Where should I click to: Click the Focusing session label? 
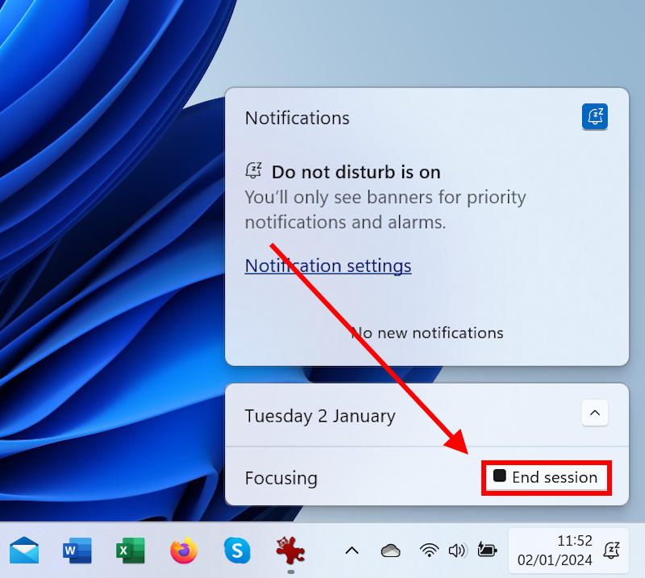click(281, 478)
